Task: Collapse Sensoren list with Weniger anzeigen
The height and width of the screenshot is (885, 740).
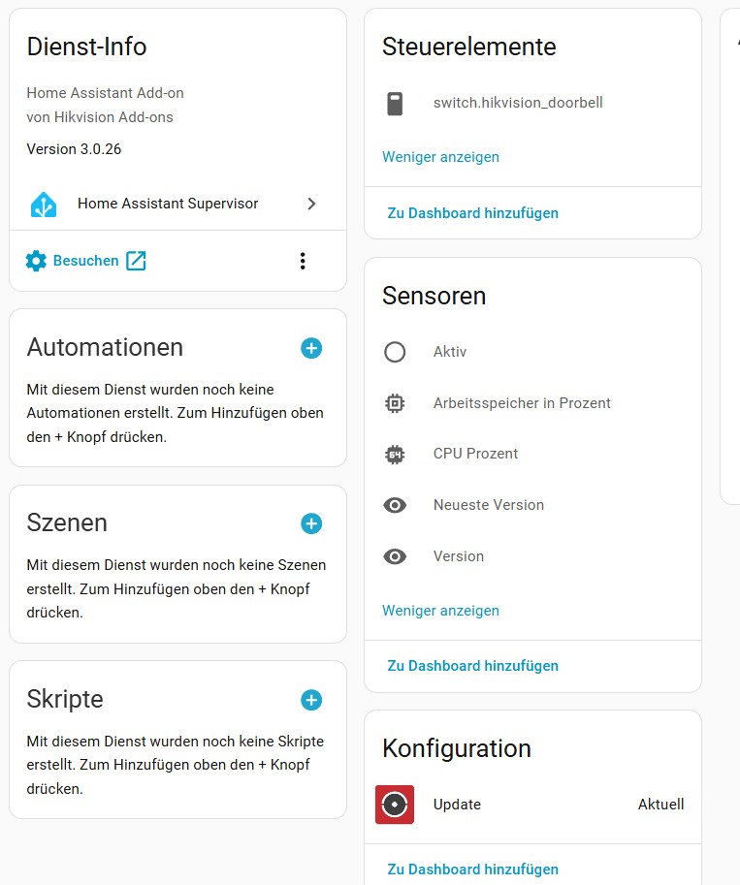Action: [440, 611]
